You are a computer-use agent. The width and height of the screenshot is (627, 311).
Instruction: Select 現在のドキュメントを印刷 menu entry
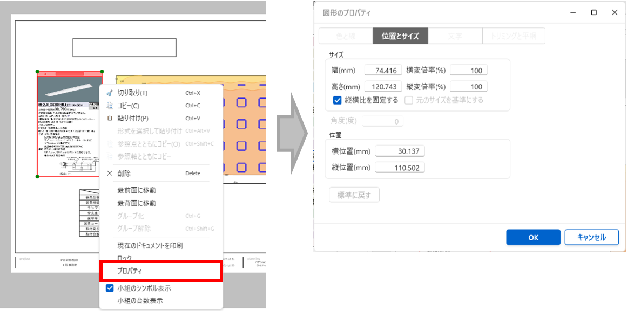[x=150, y=245]
